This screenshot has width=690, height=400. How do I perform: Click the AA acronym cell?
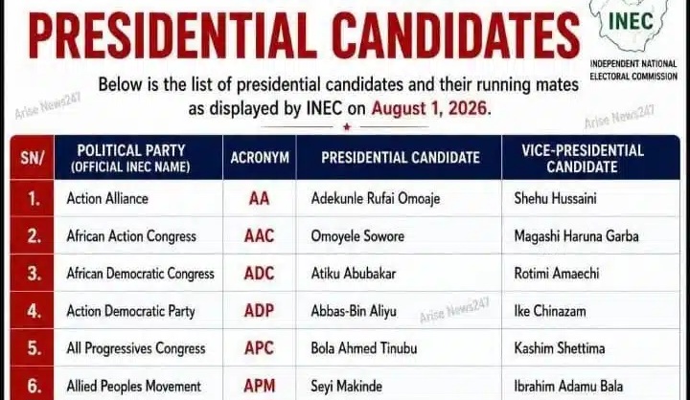point(259,199)
